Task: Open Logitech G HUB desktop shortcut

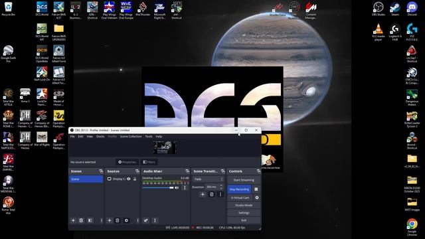Action: click(395, 32)
